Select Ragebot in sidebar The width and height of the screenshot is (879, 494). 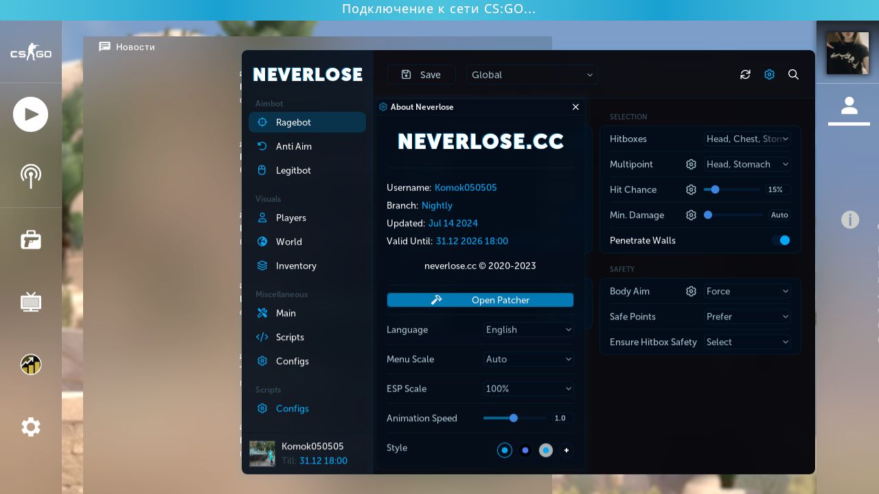click(307, 122)
